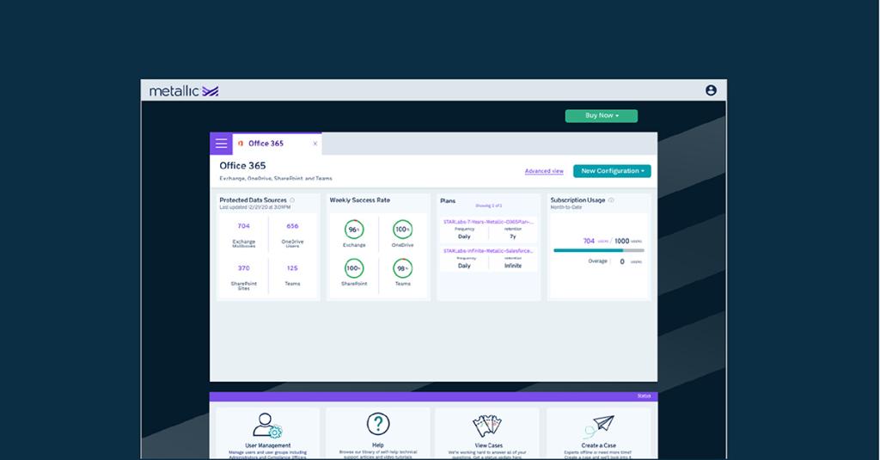Close the Office 365 tab
Screen dimensions: 880x460
[315, 144]
